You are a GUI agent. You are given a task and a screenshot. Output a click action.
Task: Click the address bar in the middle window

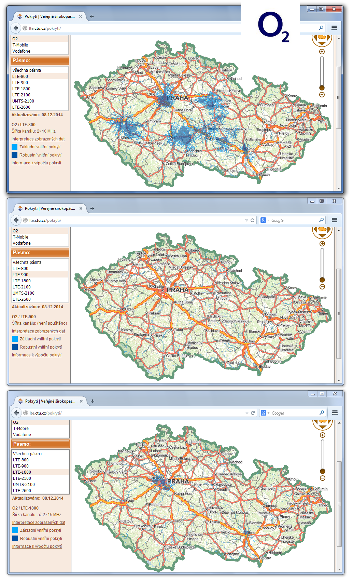(x=137, y=220)
